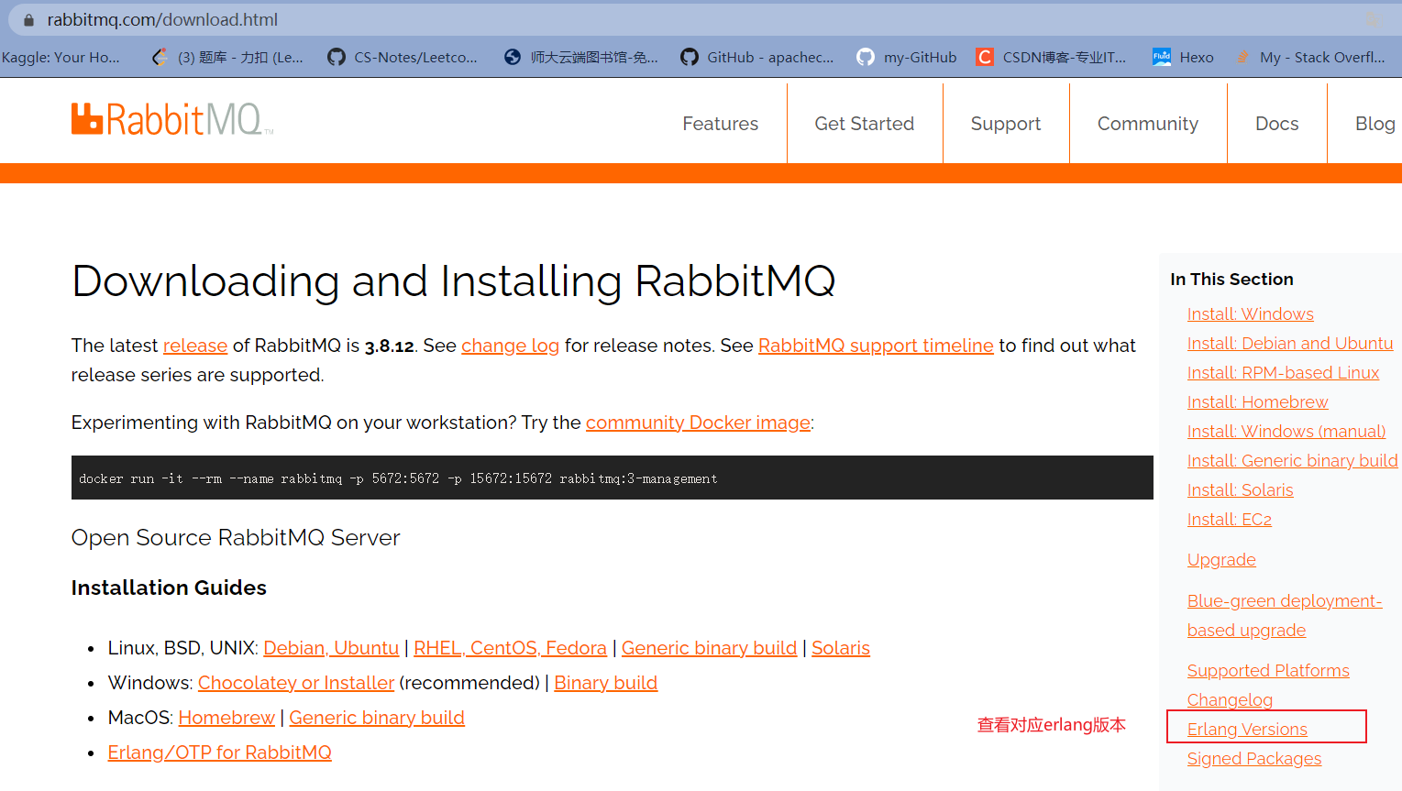Click the 'In This Section' heading
The height and width of the screenshot is (791, 1402).
click(x=1231, y=280)
